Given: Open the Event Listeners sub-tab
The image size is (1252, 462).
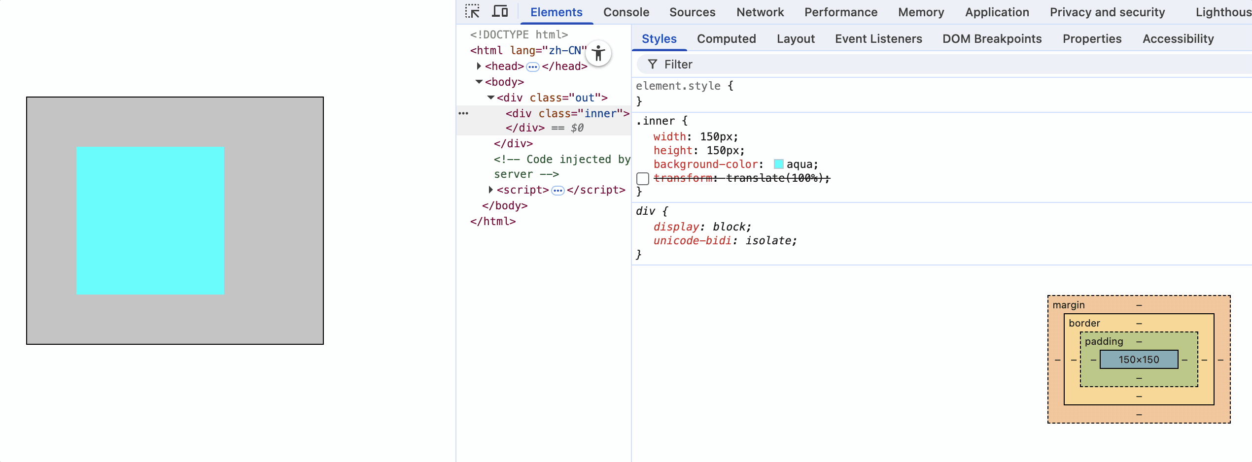Looking at the screenshot, I should [x=878, y=39].
